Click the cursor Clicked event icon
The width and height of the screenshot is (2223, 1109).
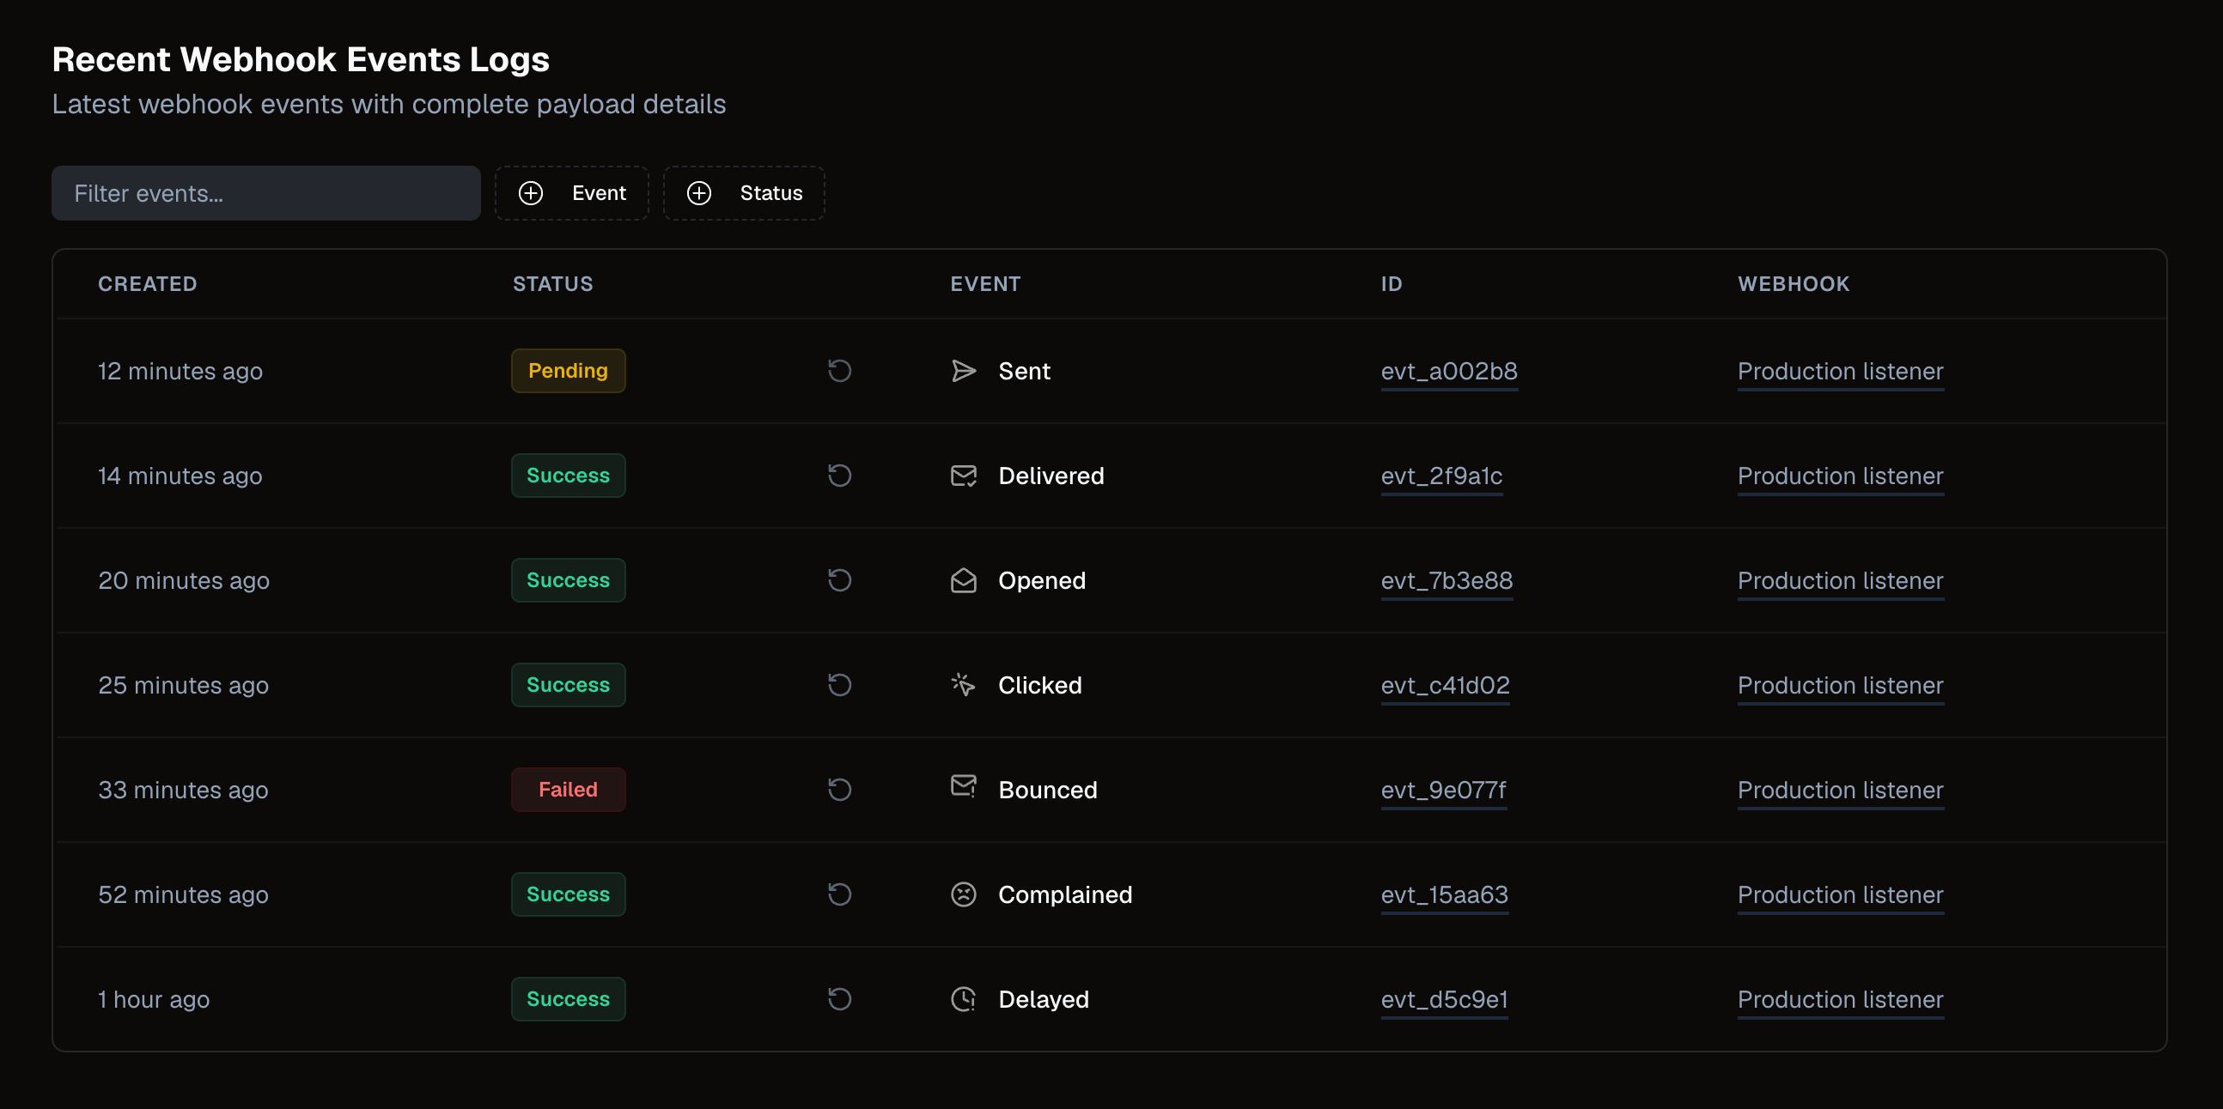tap(963, 685)
